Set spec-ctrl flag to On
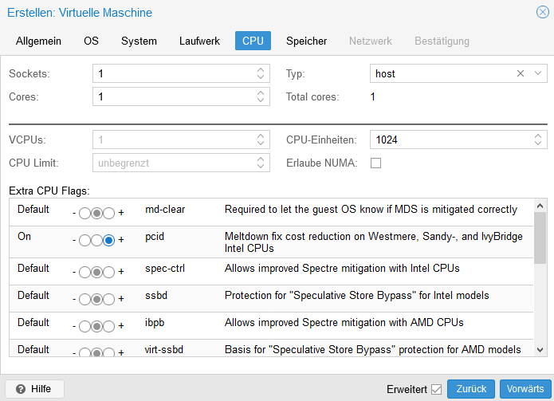 pyautogui.click(x=109, y=272)
